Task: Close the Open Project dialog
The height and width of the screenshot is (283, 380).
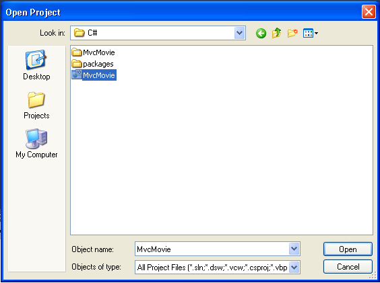Action: [369, 11]
